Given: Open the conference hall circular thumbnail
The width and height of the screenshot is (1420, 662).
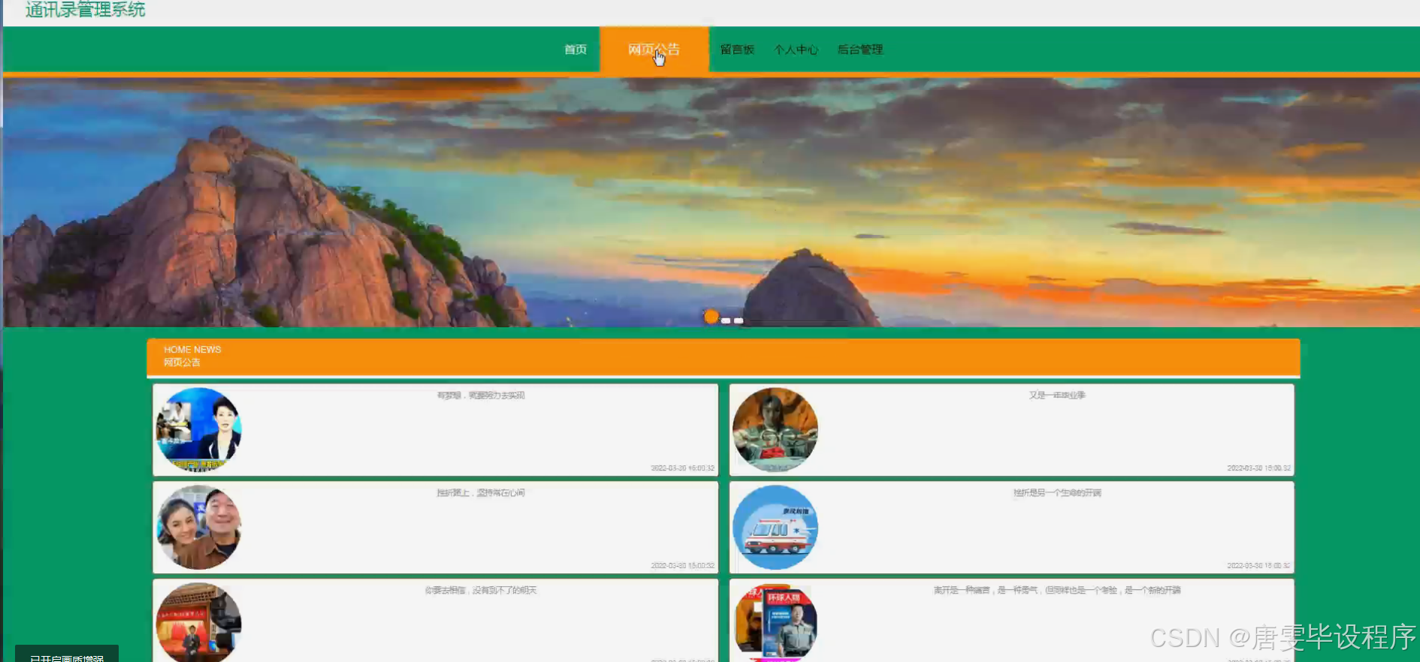Looking at the screenshot, I should tap(198, 623).
